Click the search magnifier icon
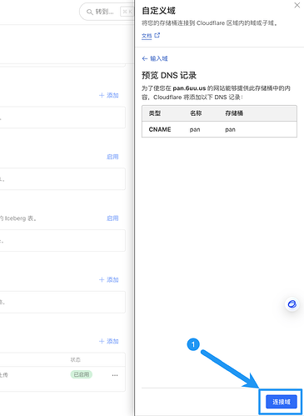This screenshot has width=304, height=416. (x=89, y=12)
